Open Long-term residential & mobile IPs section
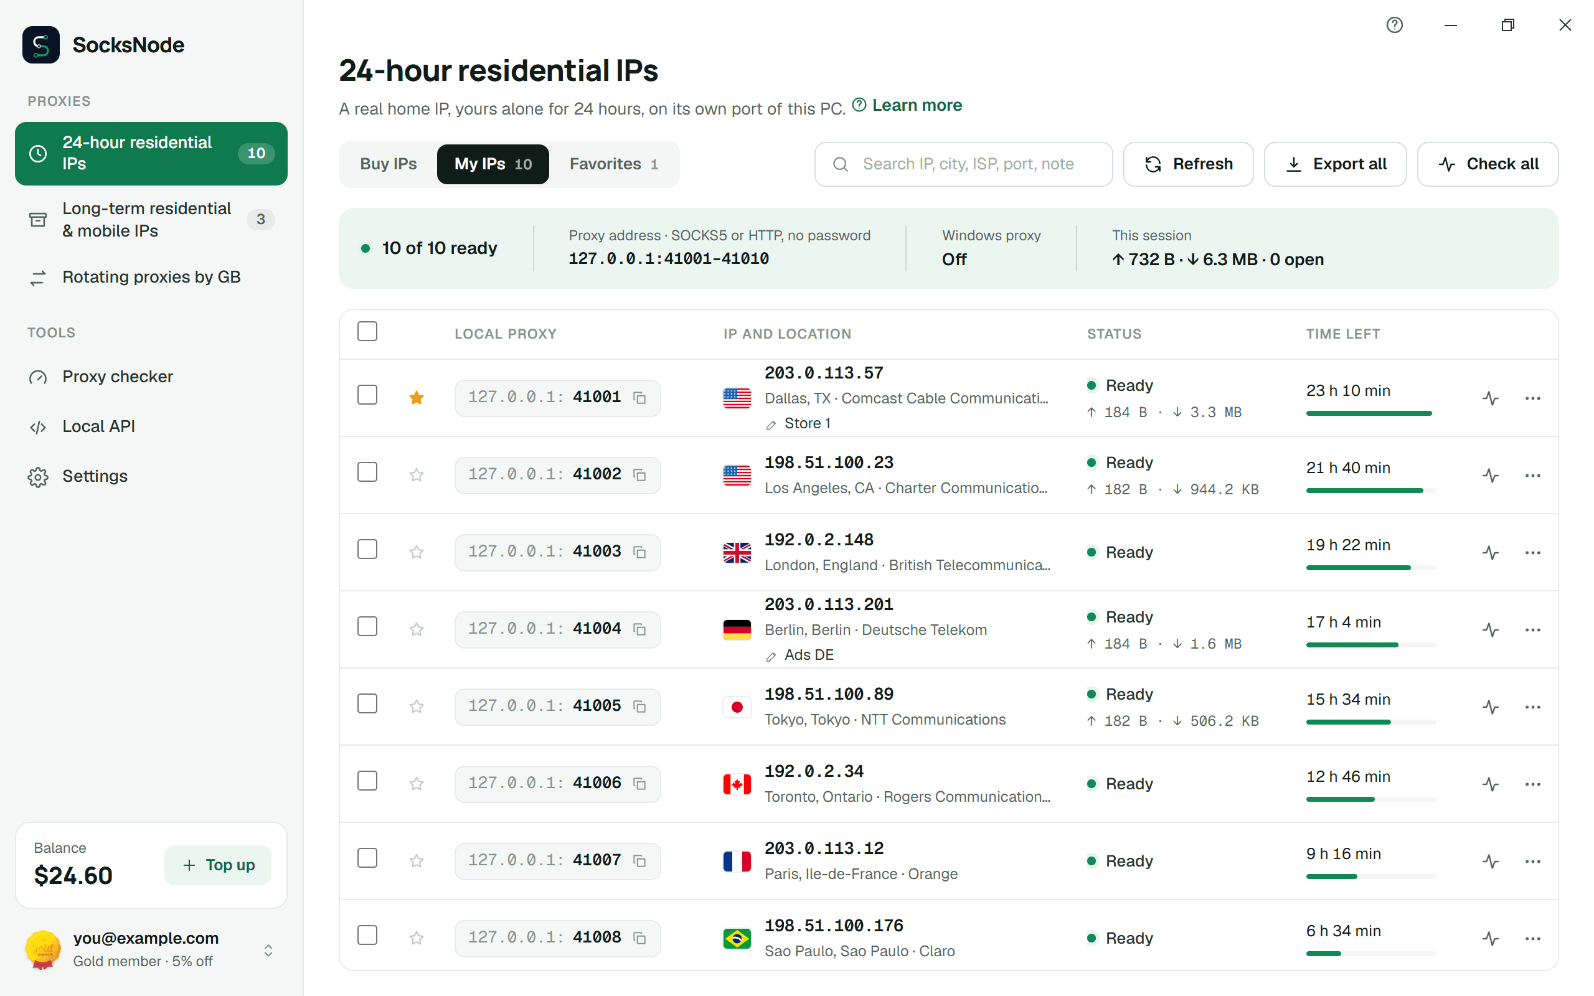 click(151, 219)
